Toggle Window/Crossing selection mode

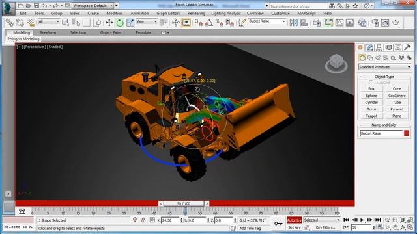97,23
